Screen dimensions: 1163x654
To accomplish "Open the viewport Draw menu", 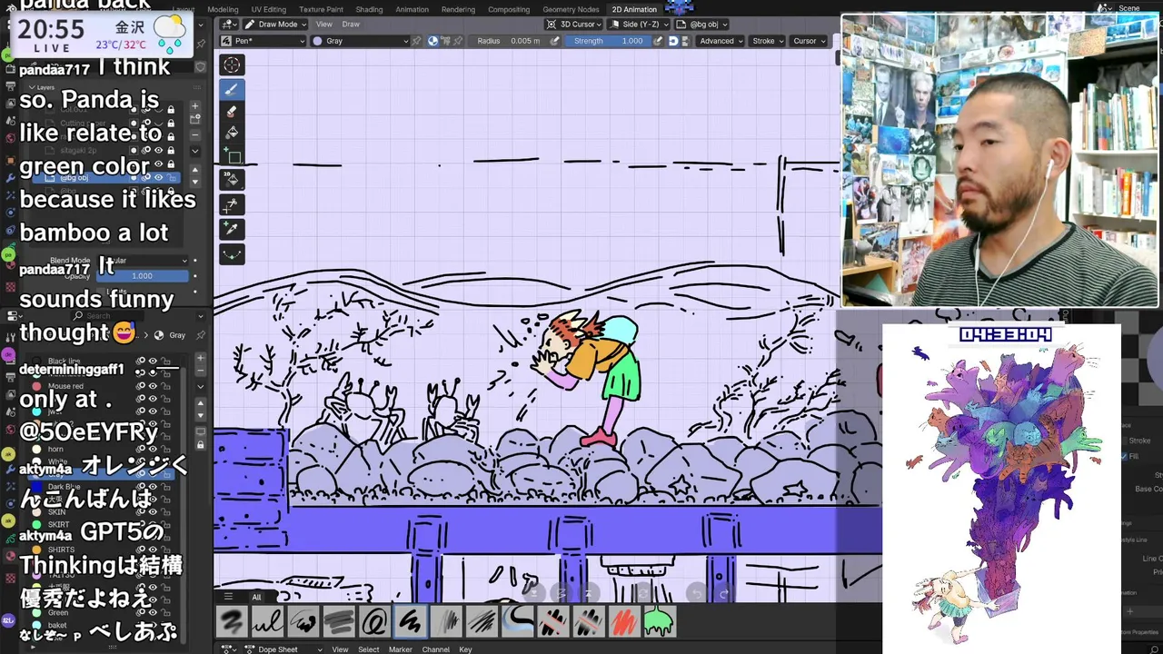I will 351,25.
